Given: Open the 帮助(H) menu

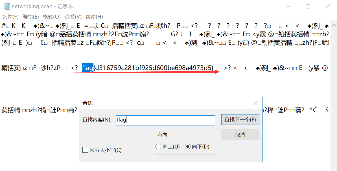Looking at the screenshot, I should [x=94, y=17].
